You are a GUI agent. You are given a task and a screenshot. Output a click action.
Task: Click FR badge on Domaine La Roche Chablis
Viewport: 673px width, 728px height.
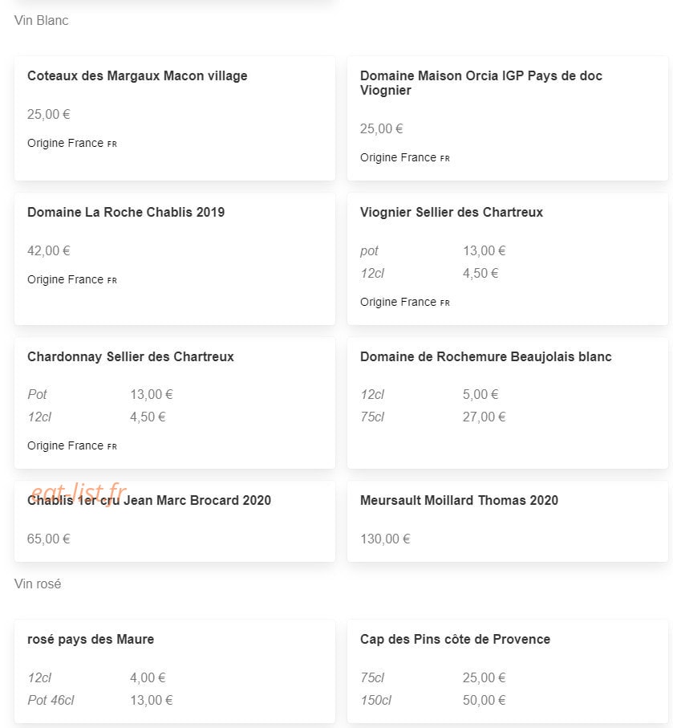tap(111, 280)
